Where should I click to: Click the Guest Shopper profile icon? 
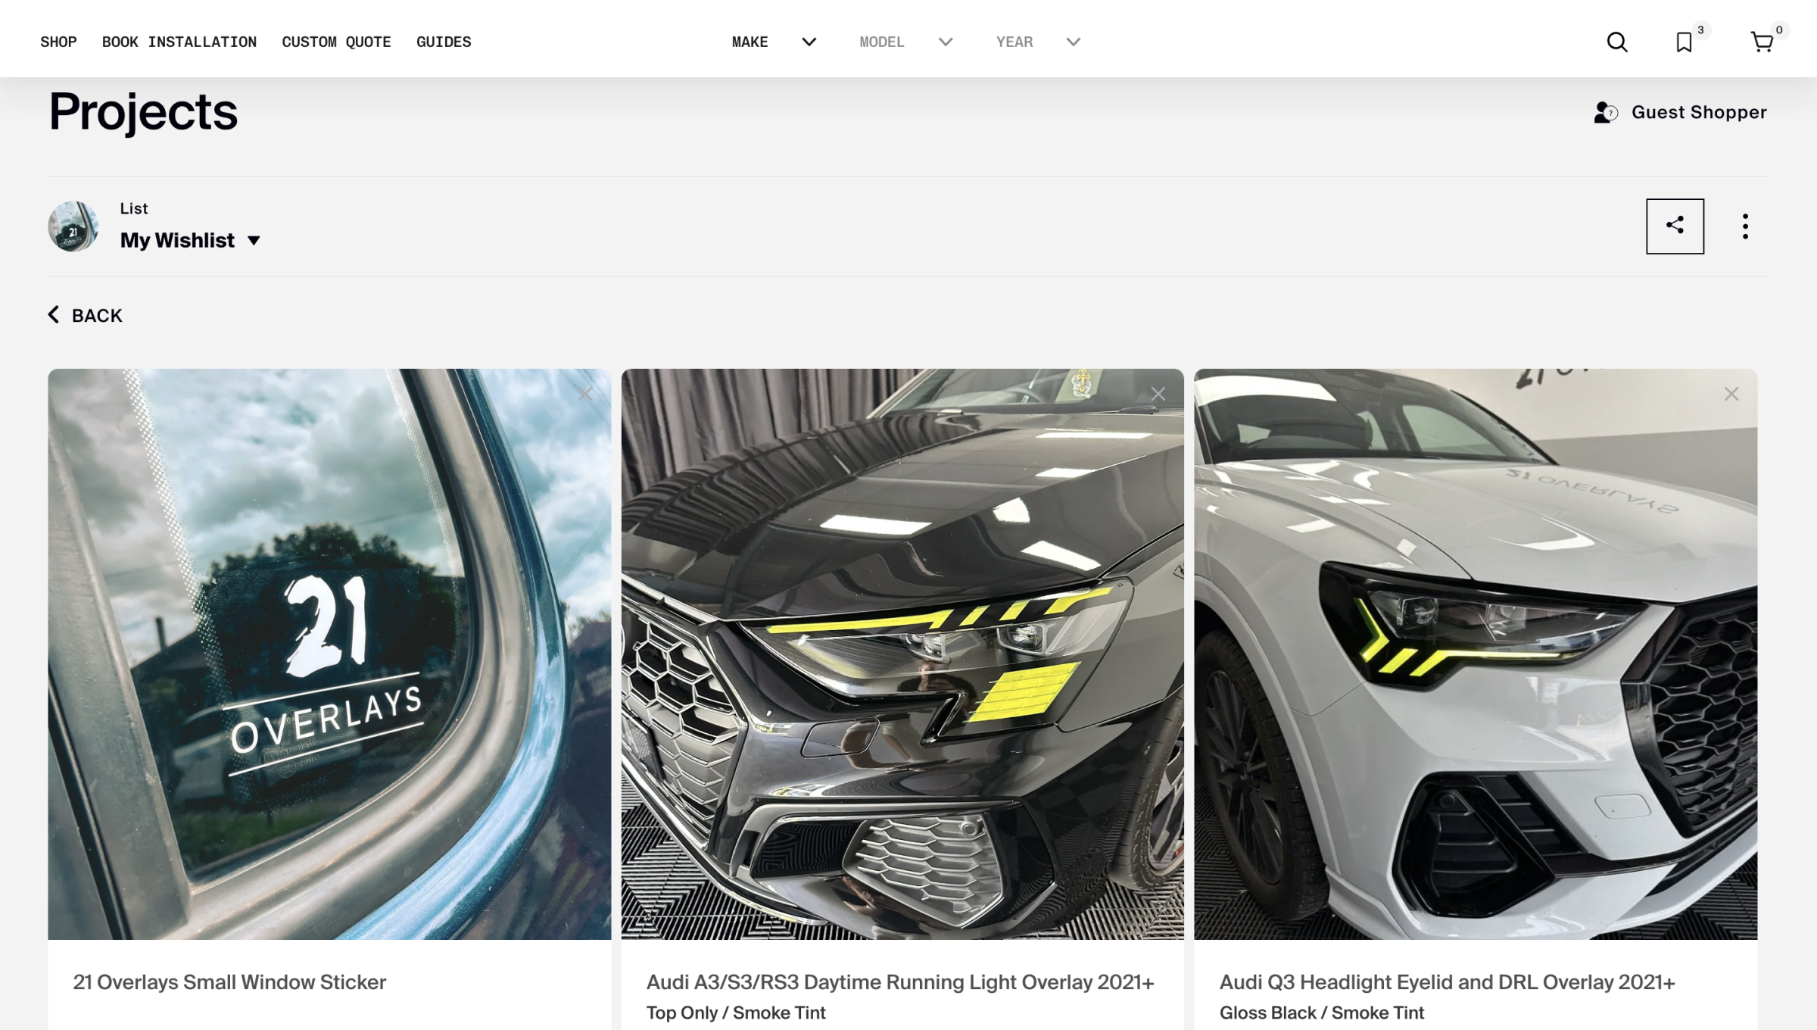(1605, 113)
